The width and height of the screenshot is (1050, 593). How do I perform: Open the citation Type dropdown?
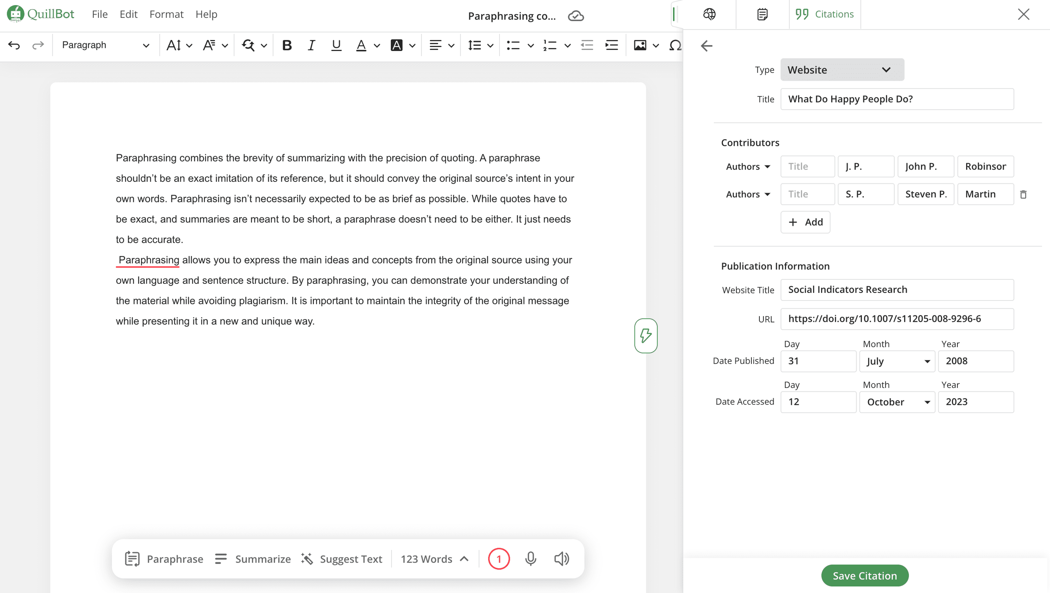[x=842, y=69]
